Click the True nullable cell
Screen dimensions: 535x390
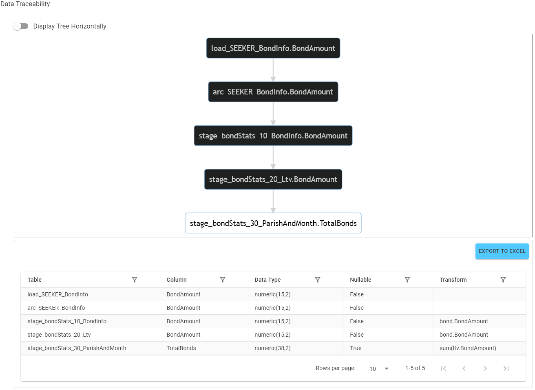click(388, 348)
